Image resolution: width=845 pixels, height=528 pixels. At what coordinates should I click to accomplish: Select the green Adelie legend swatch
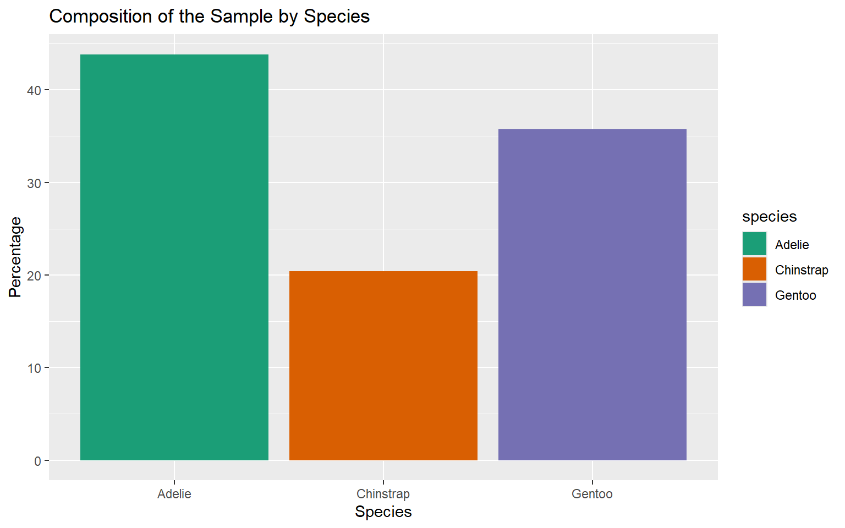[754, 244]
